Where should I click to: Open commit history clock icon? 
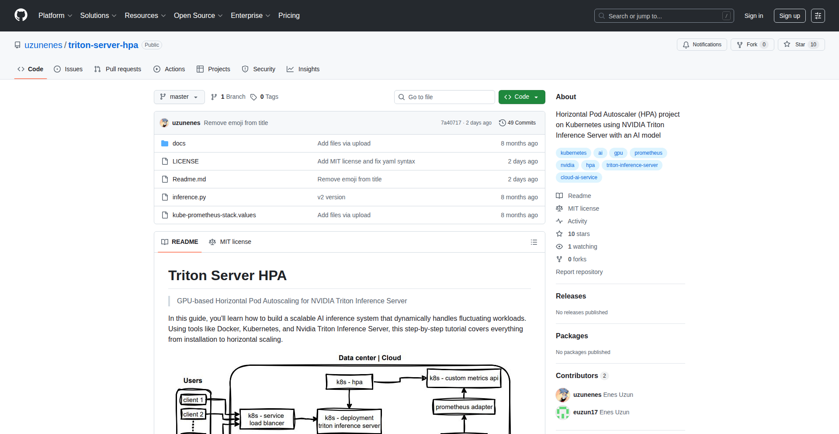pyautogui.click(x=502, y=123)
